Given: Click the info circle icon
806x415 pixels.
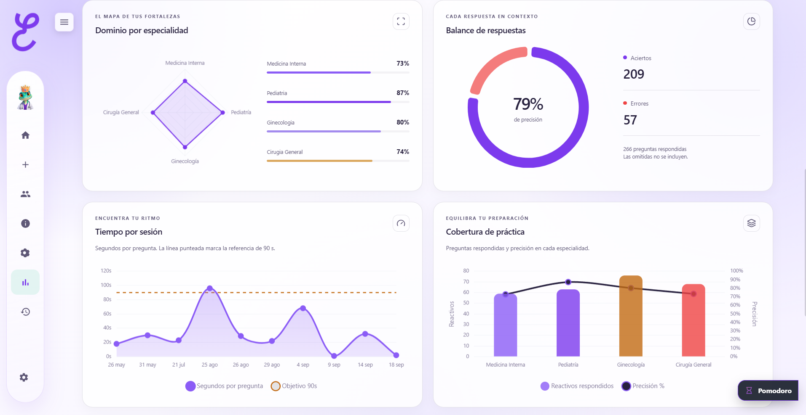Looking at the screenshot, I should 25,223.
